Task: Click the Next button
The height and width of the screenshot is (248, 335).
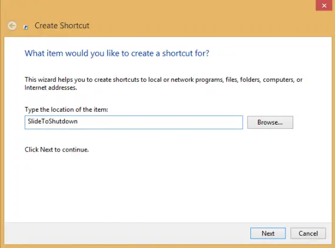Action: tap(268, 233)
